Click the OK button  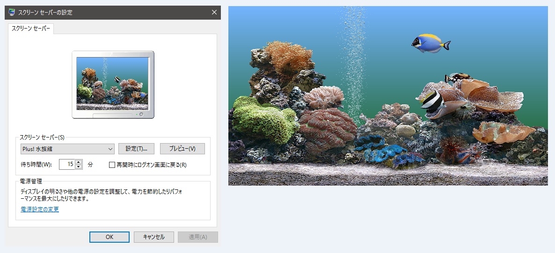110,237
